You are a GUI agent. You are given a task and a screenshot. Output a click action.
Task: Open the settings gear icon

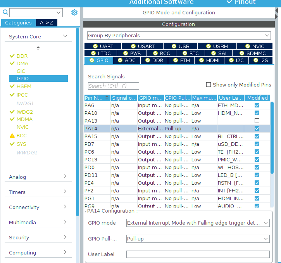(74, 12)
